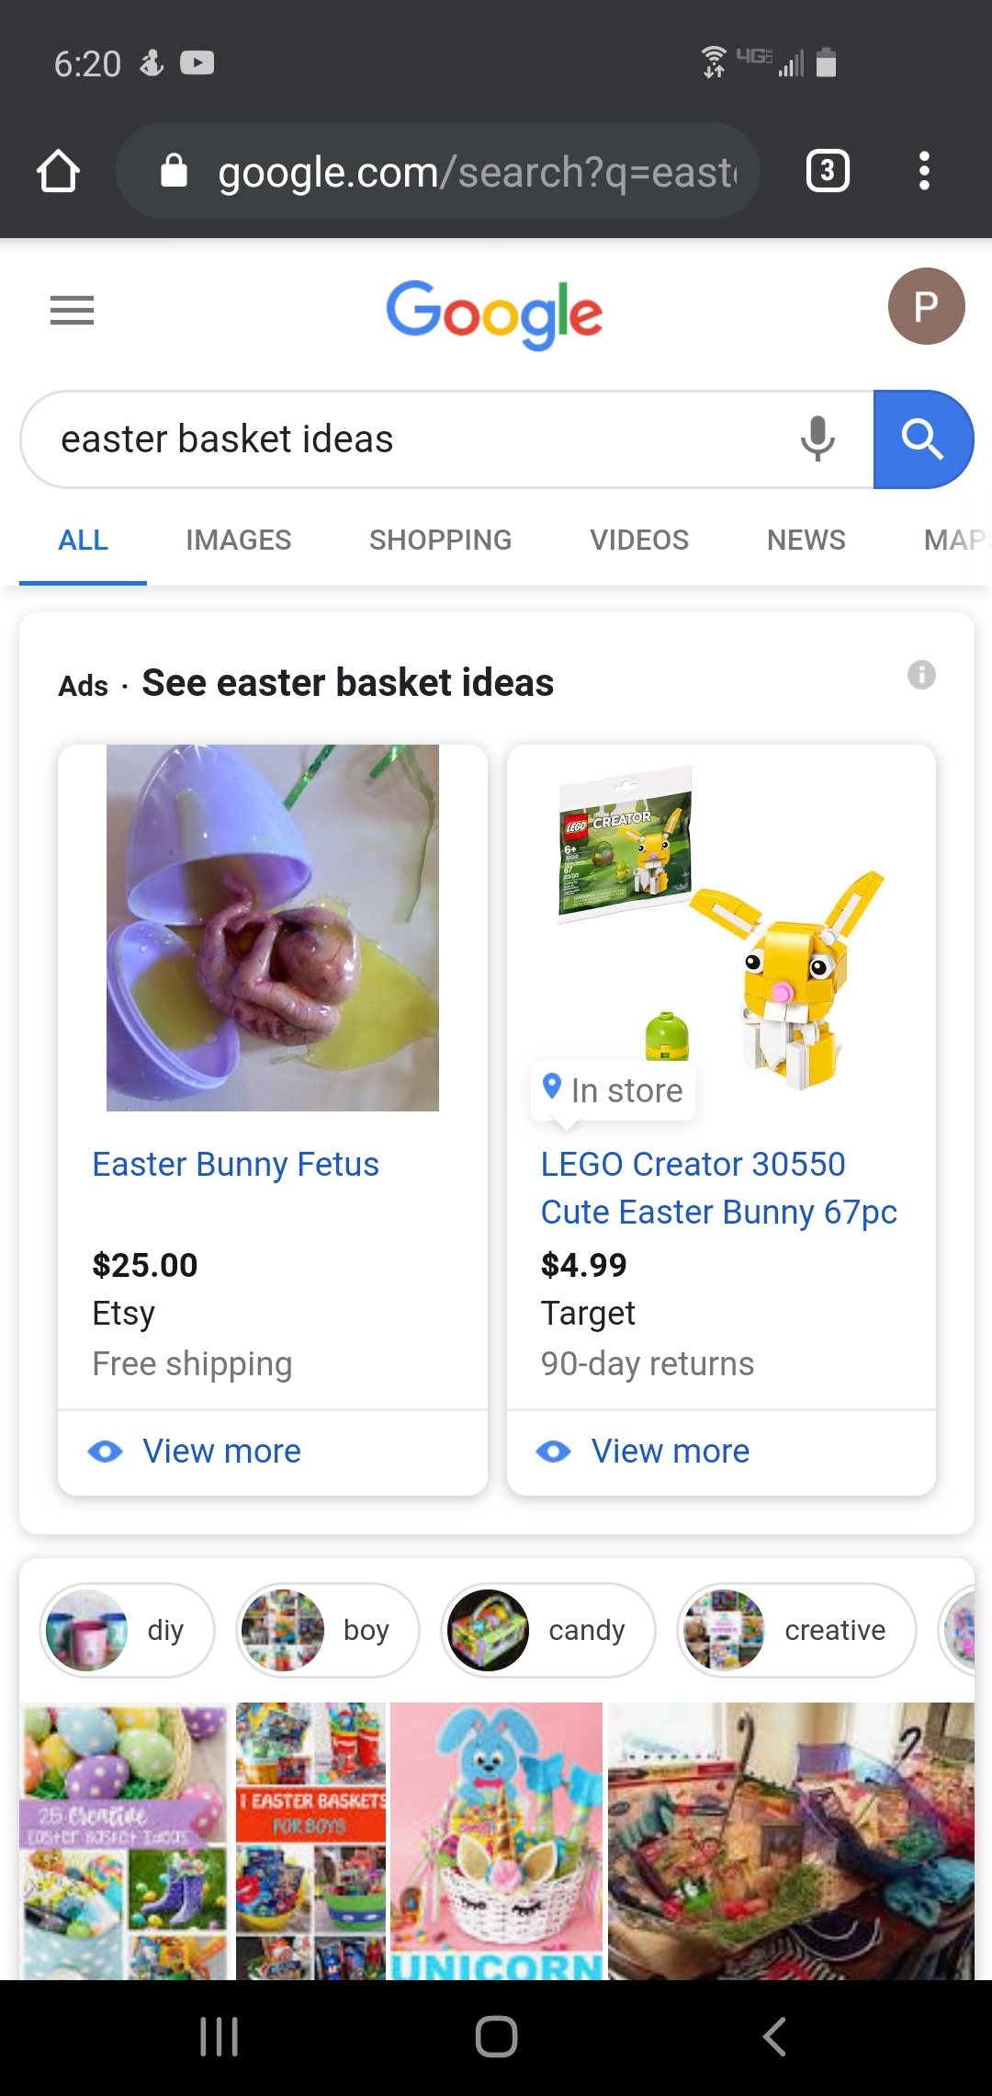Screen dimensions: 992x2096
Task: Switch to the Images results tab
Action: tap(238, 540)
